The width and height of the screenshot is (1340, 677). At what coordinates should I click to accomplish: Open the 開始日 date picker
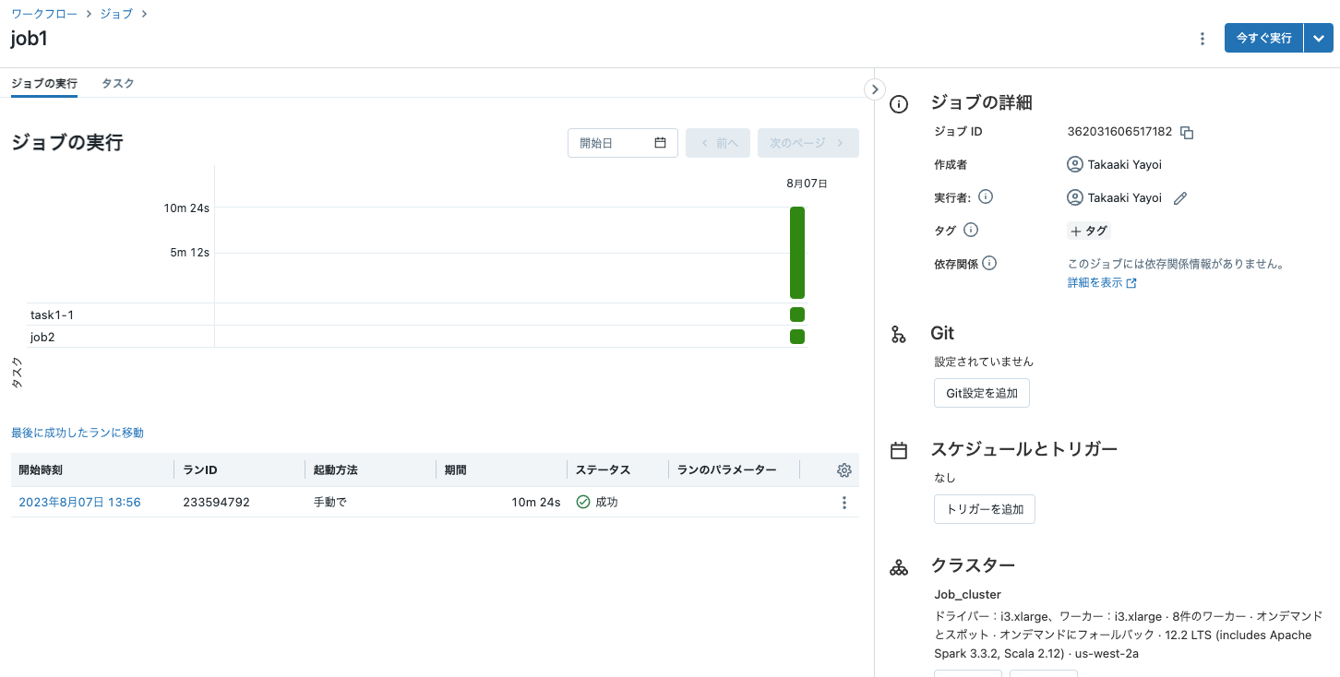[x=622, y=143]
